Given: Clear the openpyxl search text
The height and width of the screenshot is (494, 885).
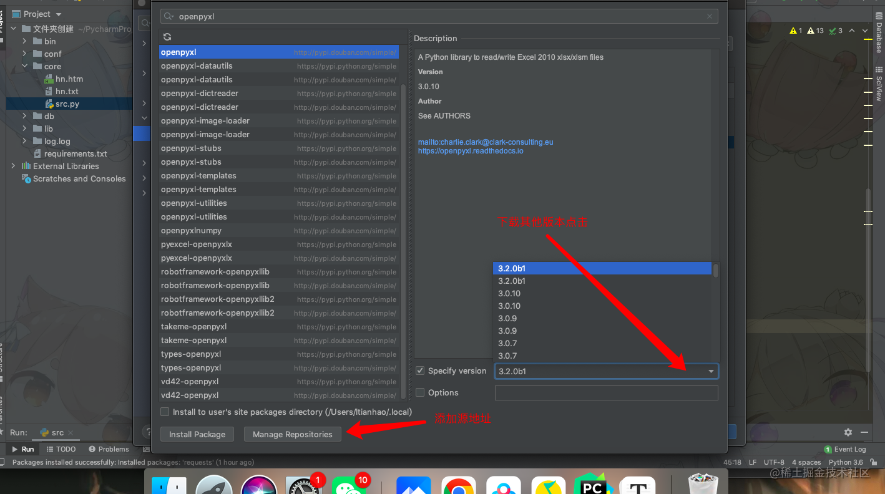Looking at the screenshot, I should click(x=710, y=17).
